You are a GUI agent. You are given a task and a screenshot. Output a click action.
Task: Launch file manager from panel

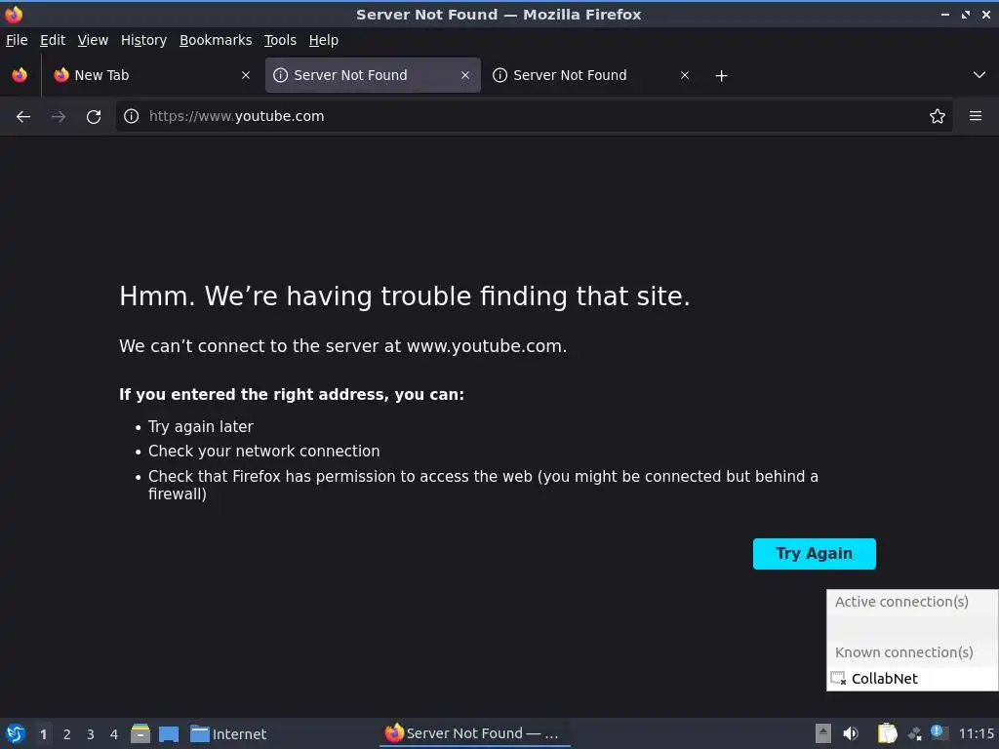pyautogui.click(x=140, y=733)
